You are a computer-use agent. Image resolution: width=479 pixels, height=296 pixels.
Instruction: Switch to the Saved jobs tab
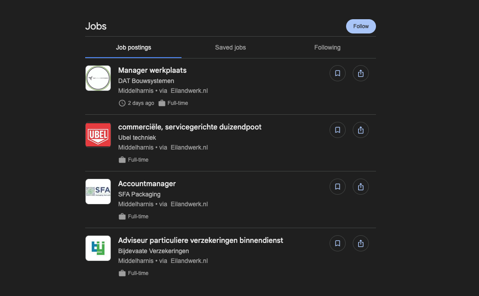pos(230,47)
